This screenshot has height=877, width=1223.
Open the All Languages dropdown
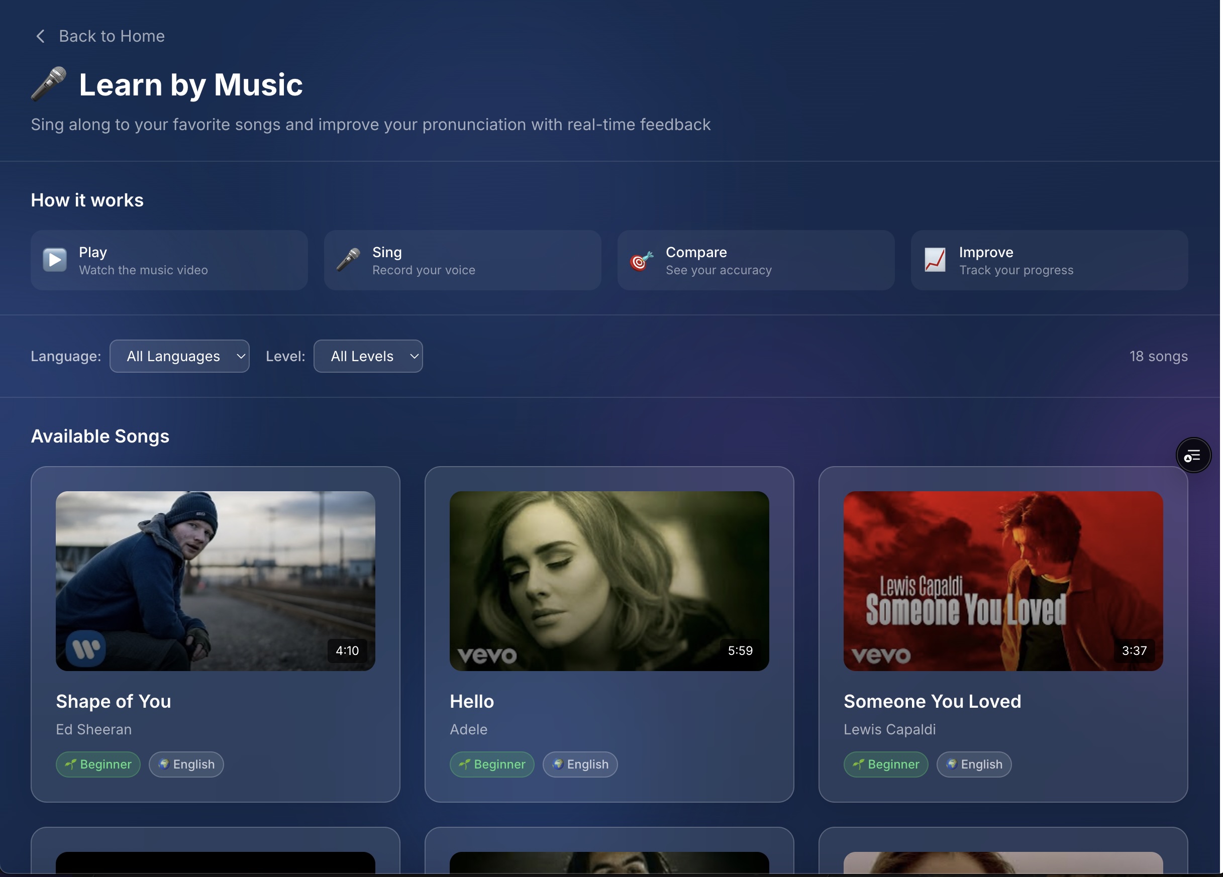[179, 356]
